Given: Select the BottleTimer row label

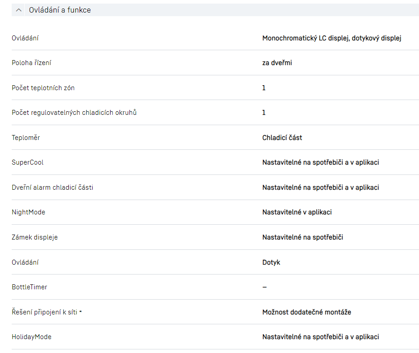Looking at the screenshot, I should (29, 287).
